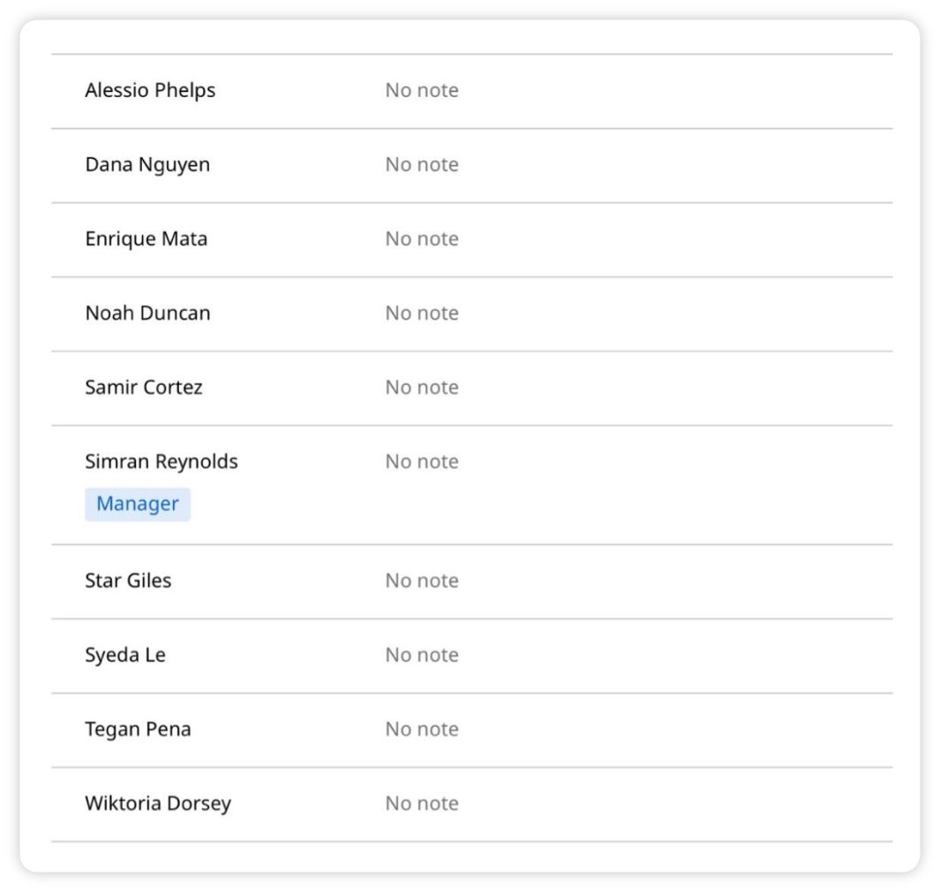Edit the note for Star Giles
The width and height of the screenshot is (940, 892).
[422, 580]
